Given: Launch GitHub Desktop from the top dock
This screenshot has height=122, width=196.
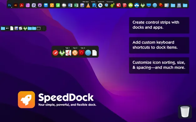Looking at the screenshot, I should click(x=40, y=5).
